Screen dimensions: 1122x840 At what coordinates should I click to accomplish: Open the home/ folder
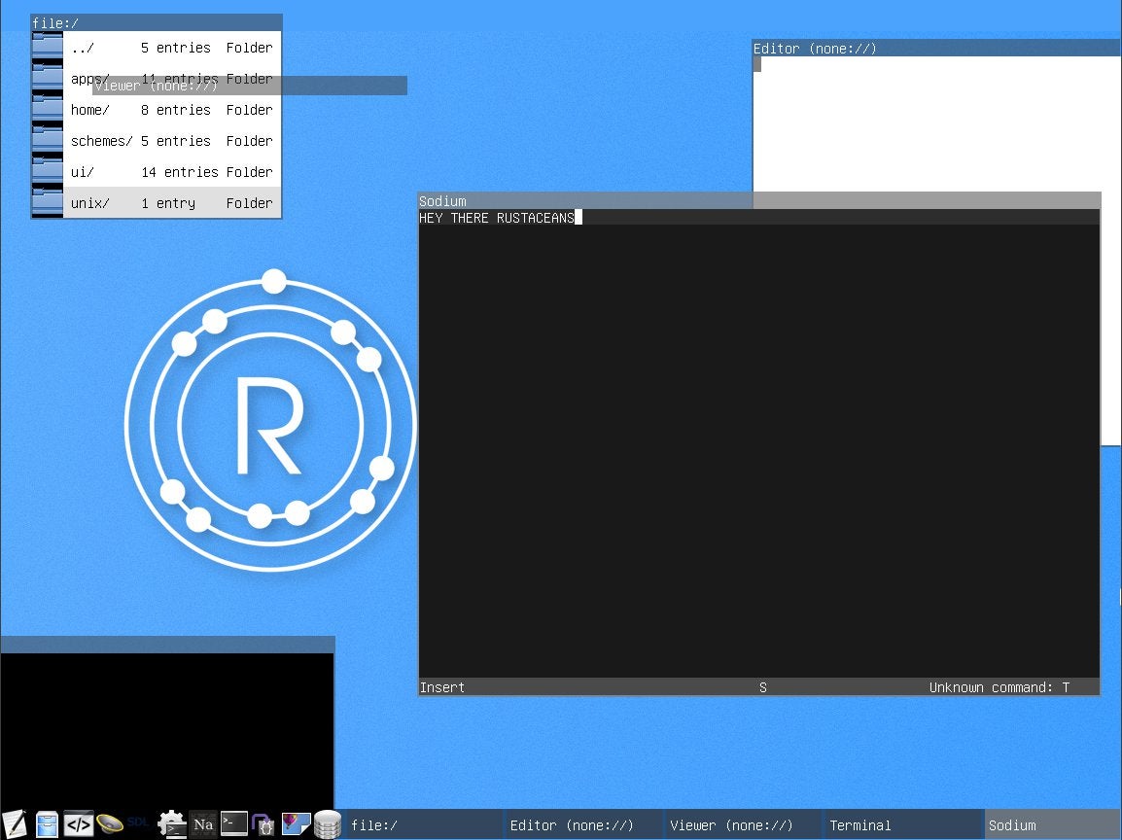click(90, 110)
